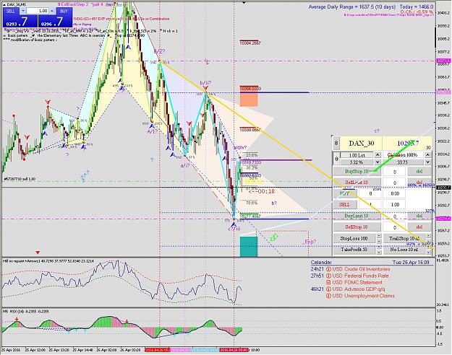Click the red SELL button in trade panel

[345, 204]
